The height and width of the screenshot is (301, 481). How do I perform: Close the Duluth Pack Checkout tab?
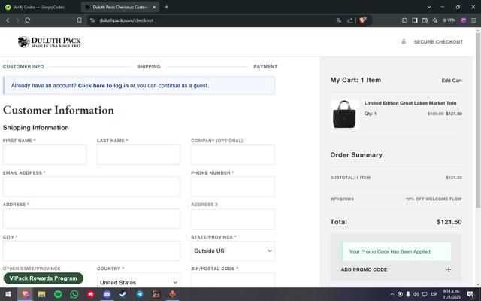(x=154, y=7)
